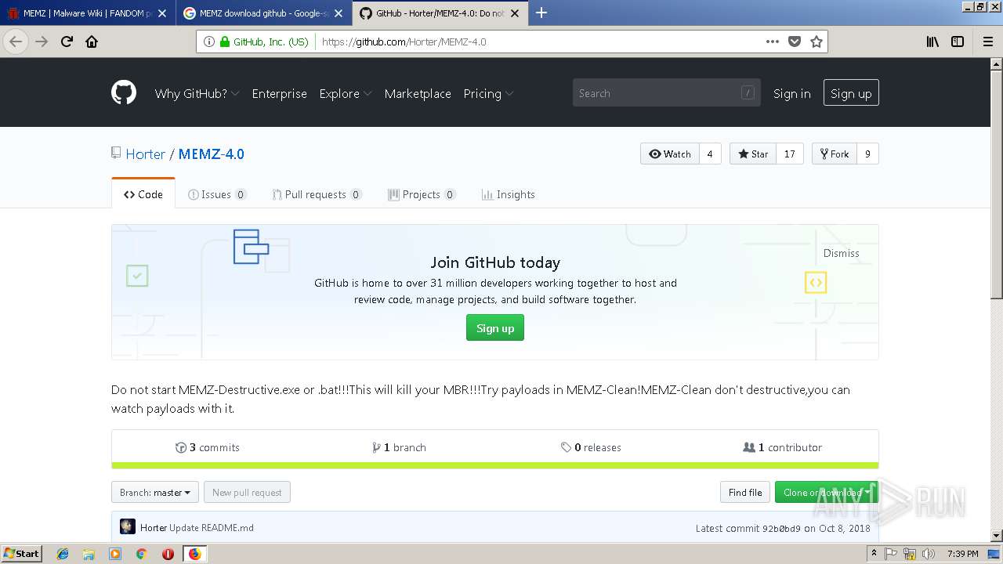
Task: Open the Clone or download dropdown
Action: pos(827,492)
